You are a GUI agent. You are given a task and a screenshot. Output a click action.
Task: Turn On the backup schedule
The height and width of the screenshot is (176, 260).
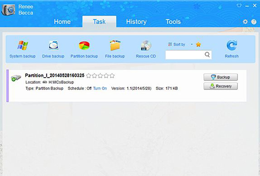pos(100,88)
